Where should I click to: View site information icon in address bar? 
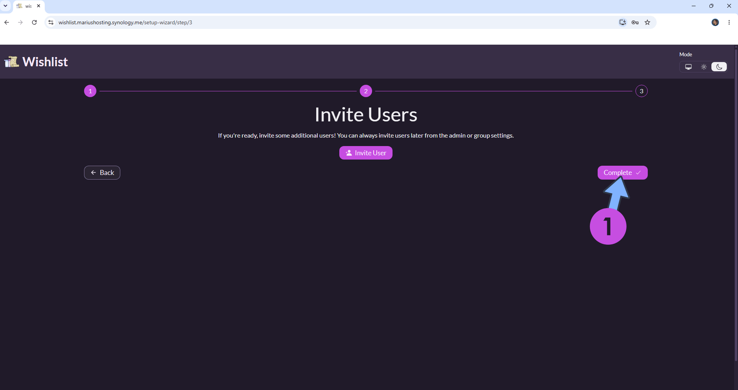(51, 22)
